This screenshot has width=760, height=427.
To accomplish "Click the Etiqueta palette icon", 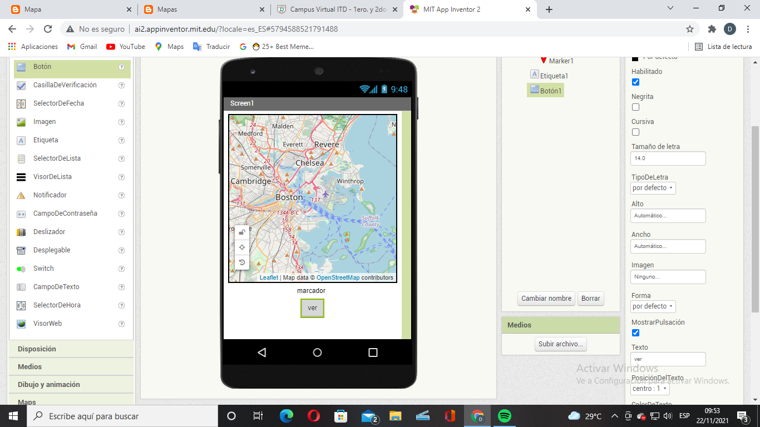I will click(21, 140).
